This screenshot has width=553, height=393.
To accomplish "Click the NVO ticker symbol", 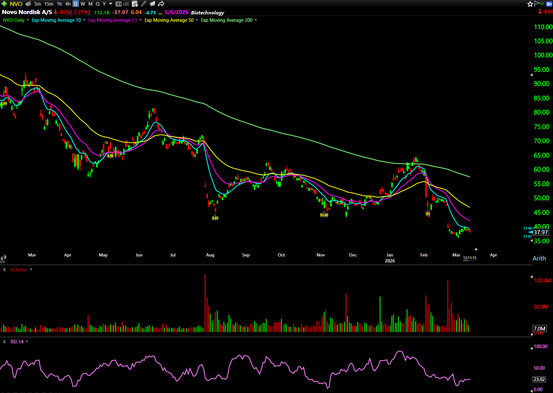I will click(x=16, y=4).
